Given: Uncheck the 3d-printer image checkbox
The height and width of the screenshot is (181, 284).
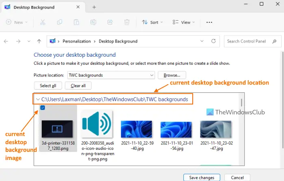Looking at the screenshot, I should click(x=43, y=108).
